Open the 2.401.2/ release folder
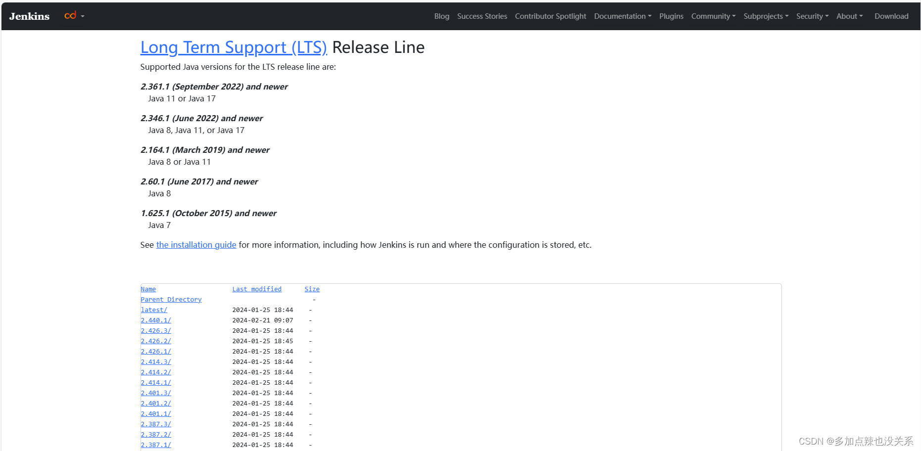 coord(156,404)
